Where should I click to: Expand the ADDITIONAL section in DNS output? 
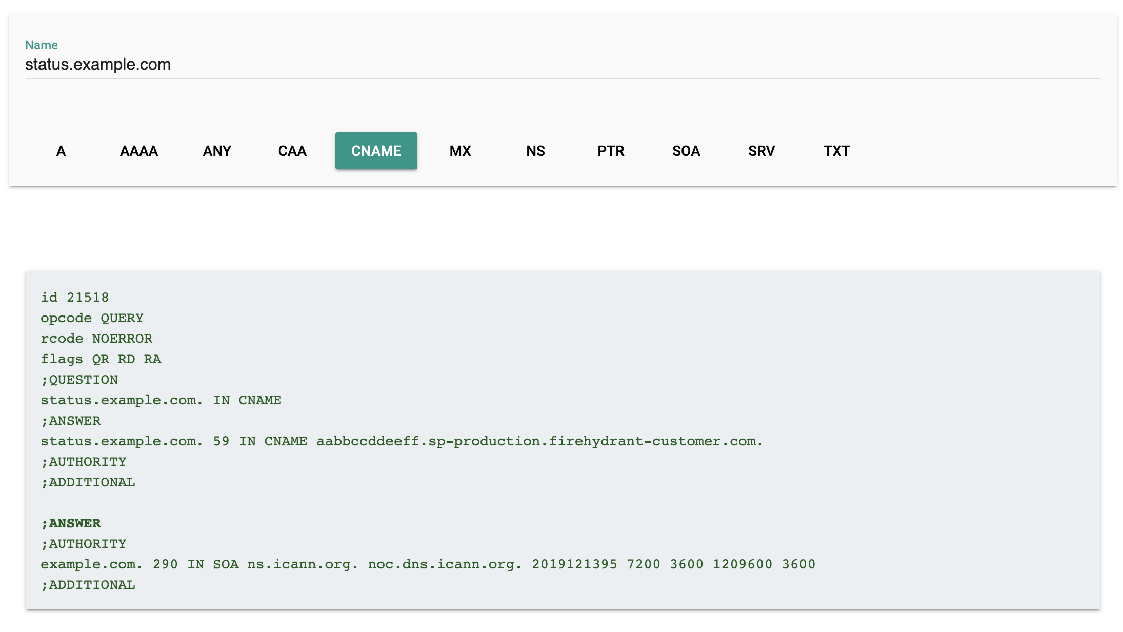pyautogui.click(x=87, y=585)
